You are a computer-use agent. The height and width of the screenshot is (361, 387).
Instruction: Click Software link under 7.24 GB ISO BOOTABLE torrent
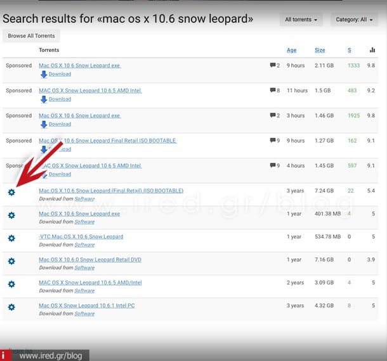[x=84, y=199]
